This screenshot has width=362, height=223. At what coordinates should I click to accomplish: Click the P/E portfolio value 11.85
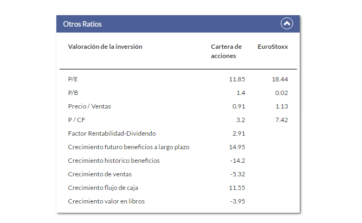point(237,79)
